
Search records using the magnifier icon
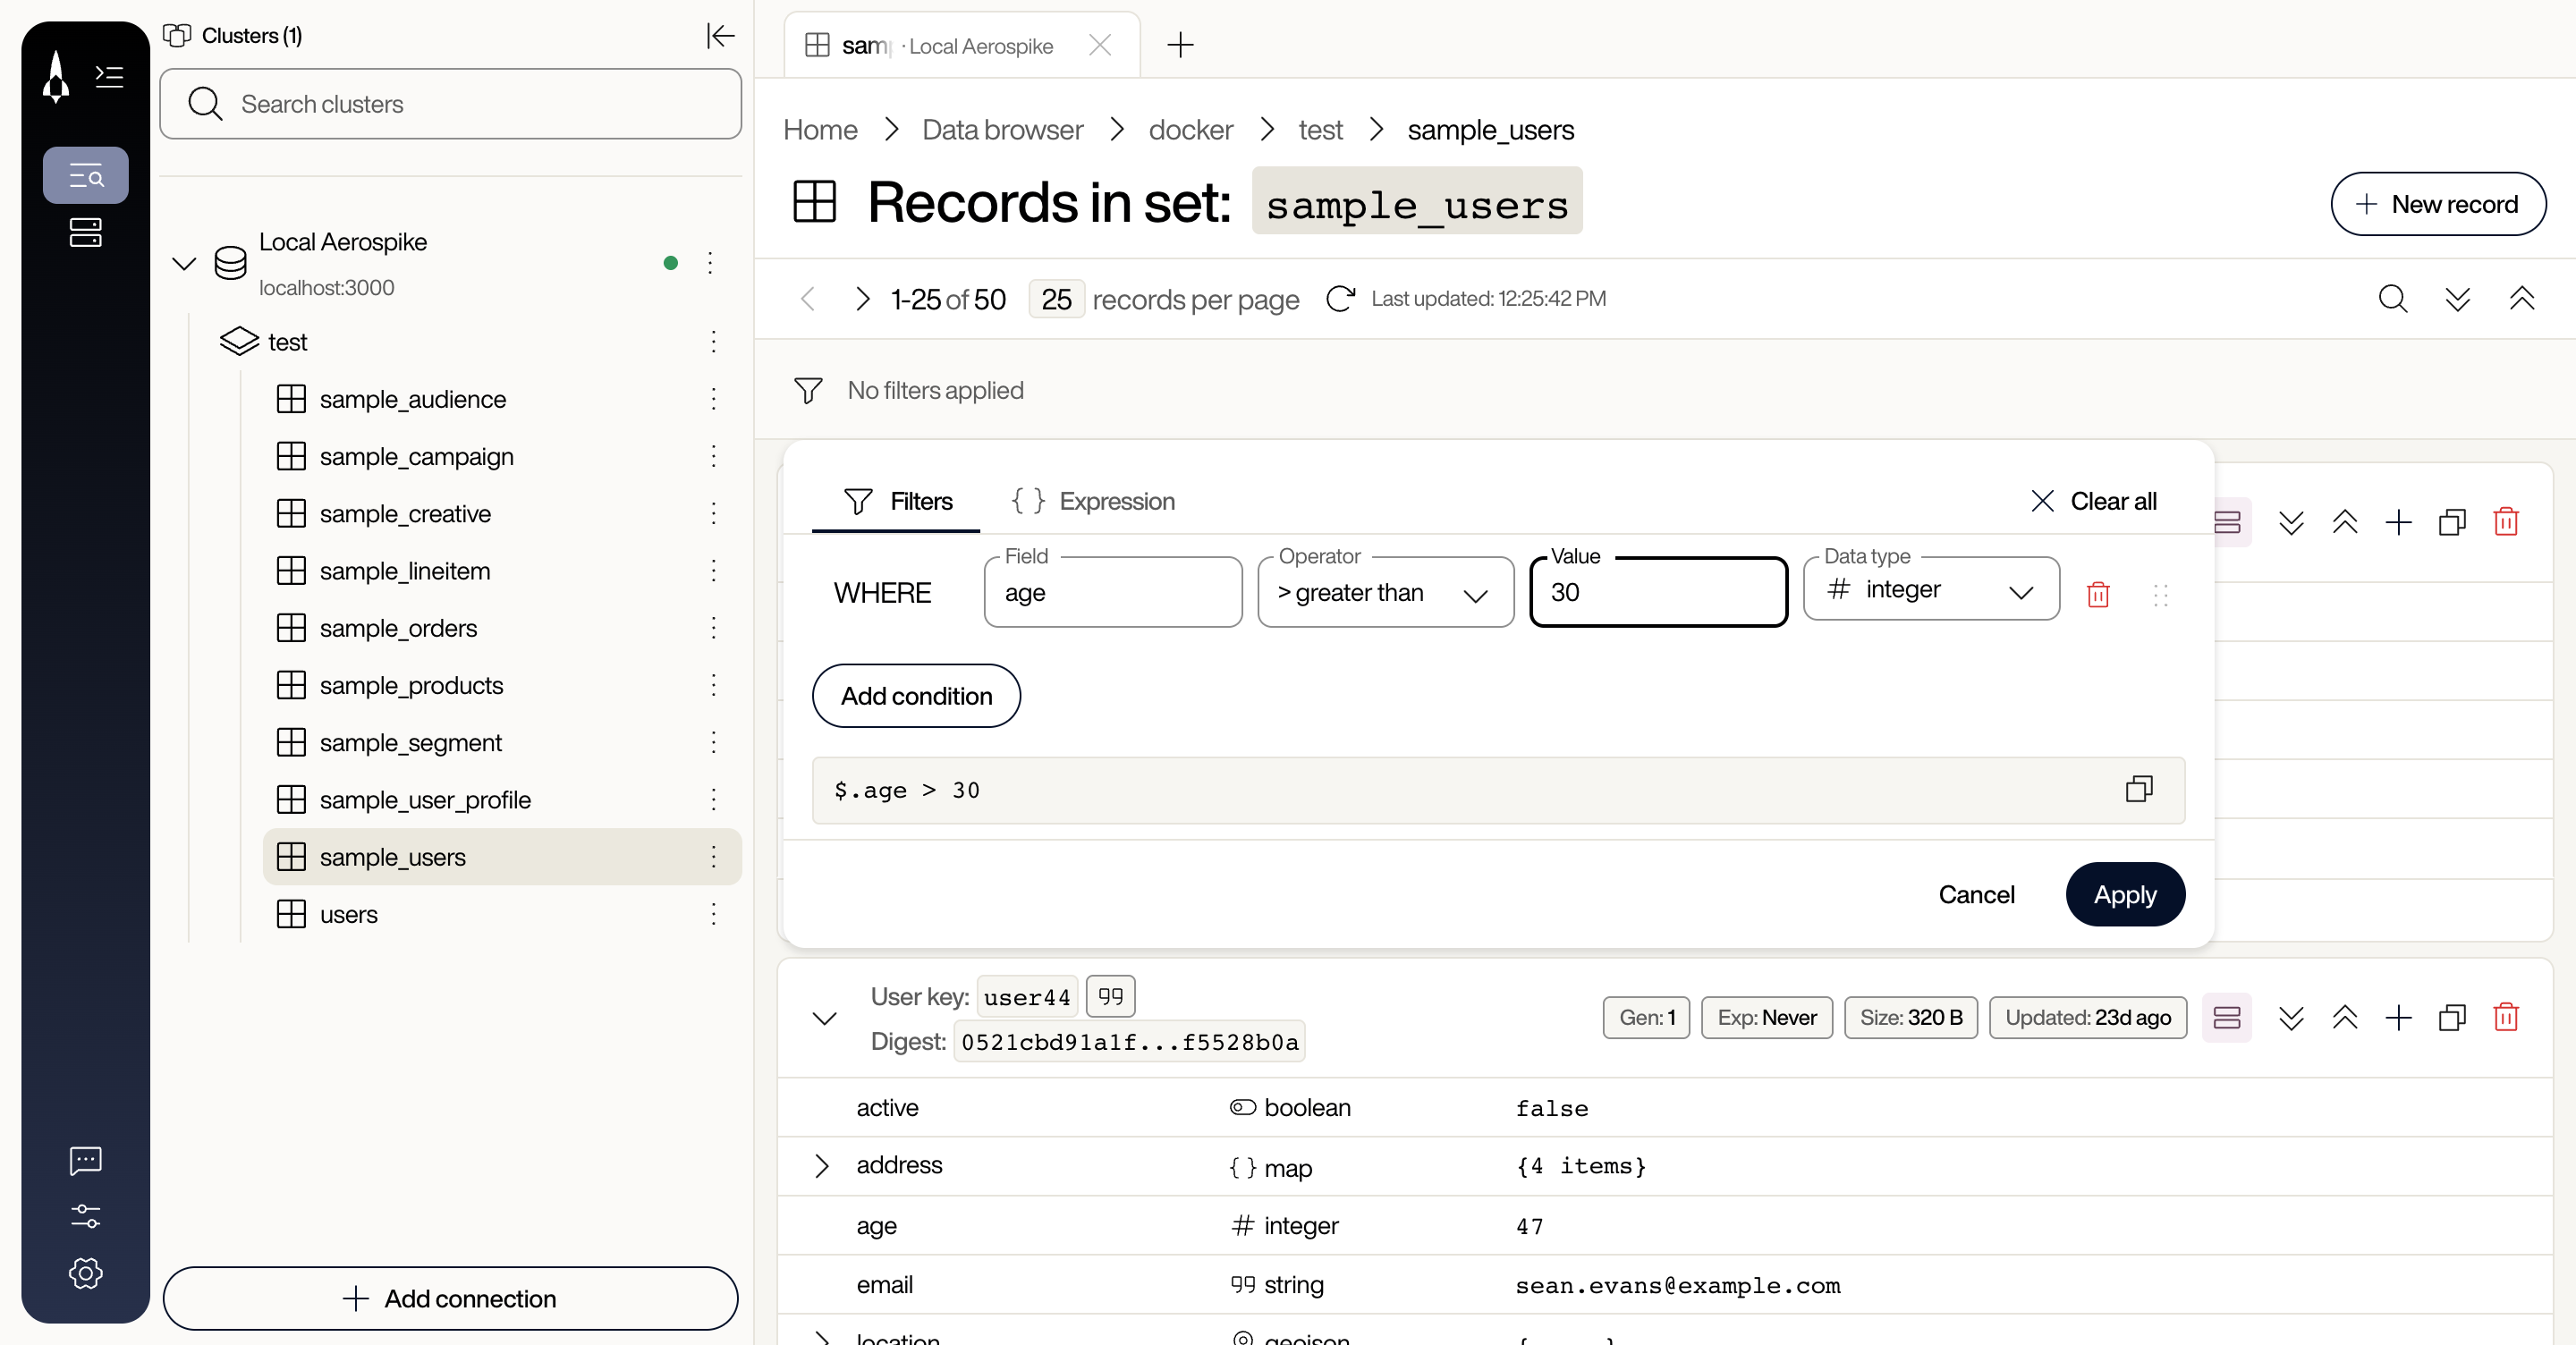(x=2392, y=298)
